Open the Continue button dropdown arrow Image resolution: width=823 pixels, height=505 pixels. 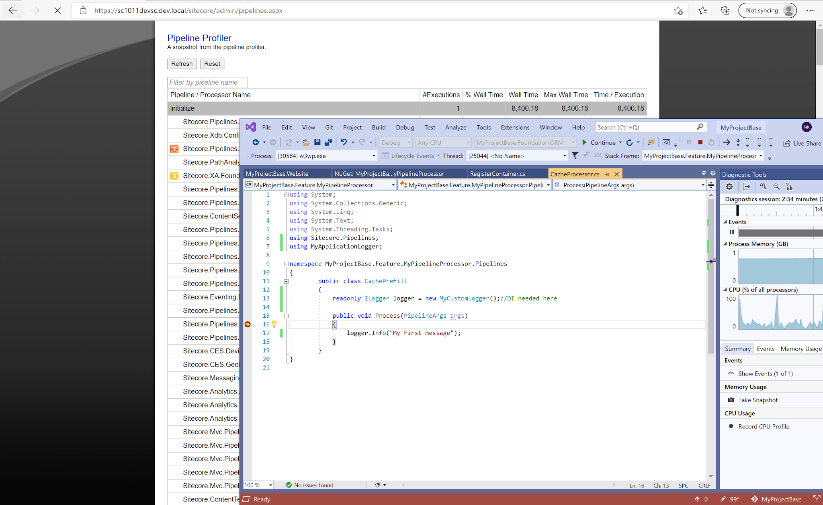620,142
